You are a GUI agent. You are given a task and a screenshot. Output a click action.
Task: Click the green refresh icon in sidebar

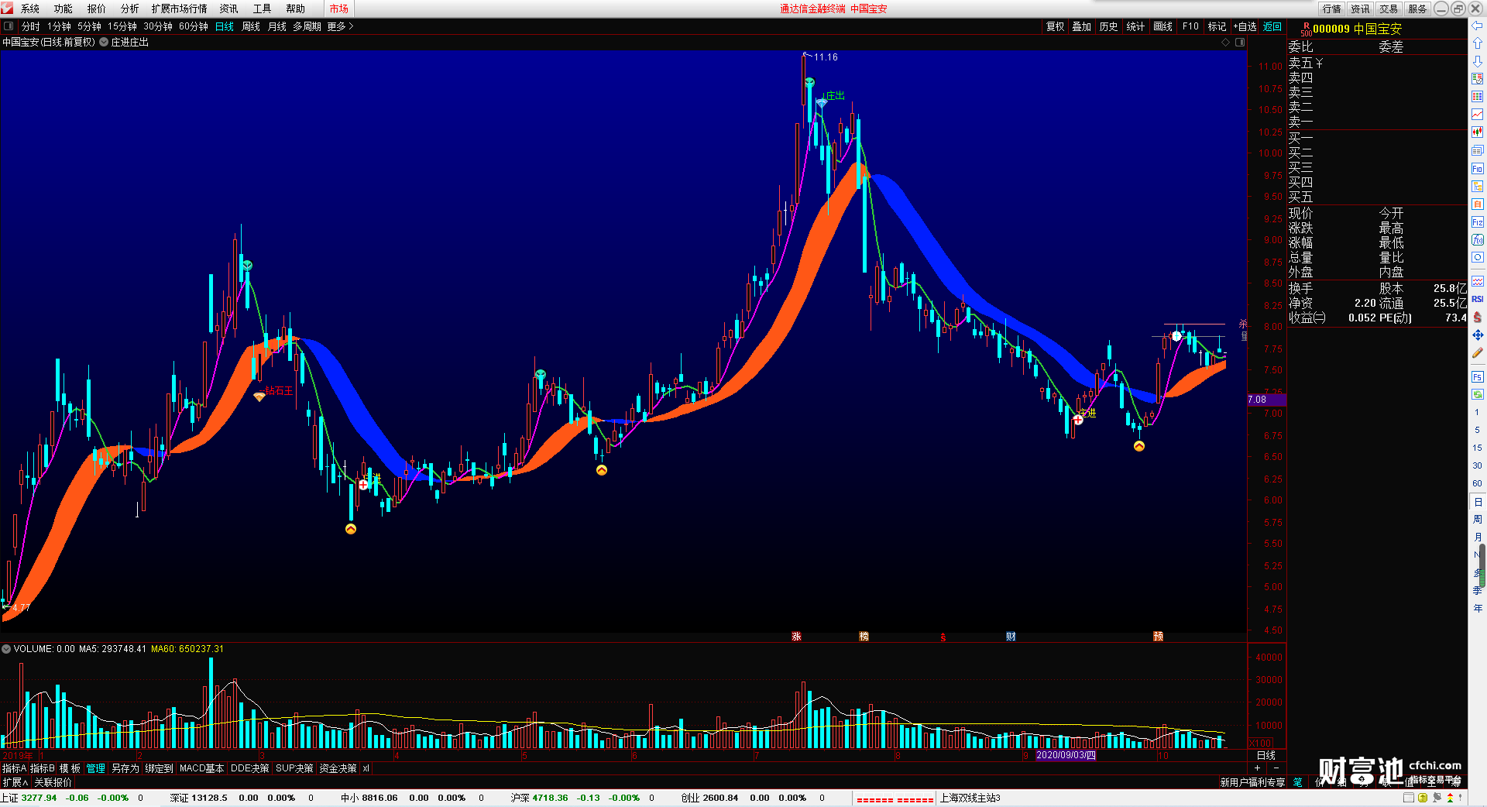(x=1477, y=394)
